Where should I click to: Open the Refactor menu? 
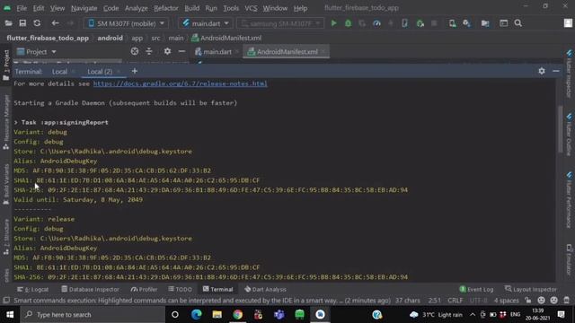(165, 8)
